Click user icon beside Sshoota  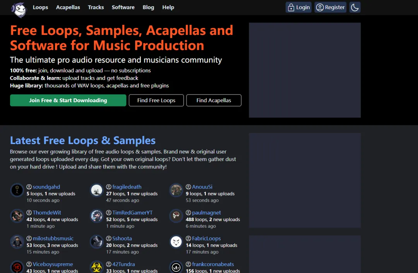tap(109, 239)
